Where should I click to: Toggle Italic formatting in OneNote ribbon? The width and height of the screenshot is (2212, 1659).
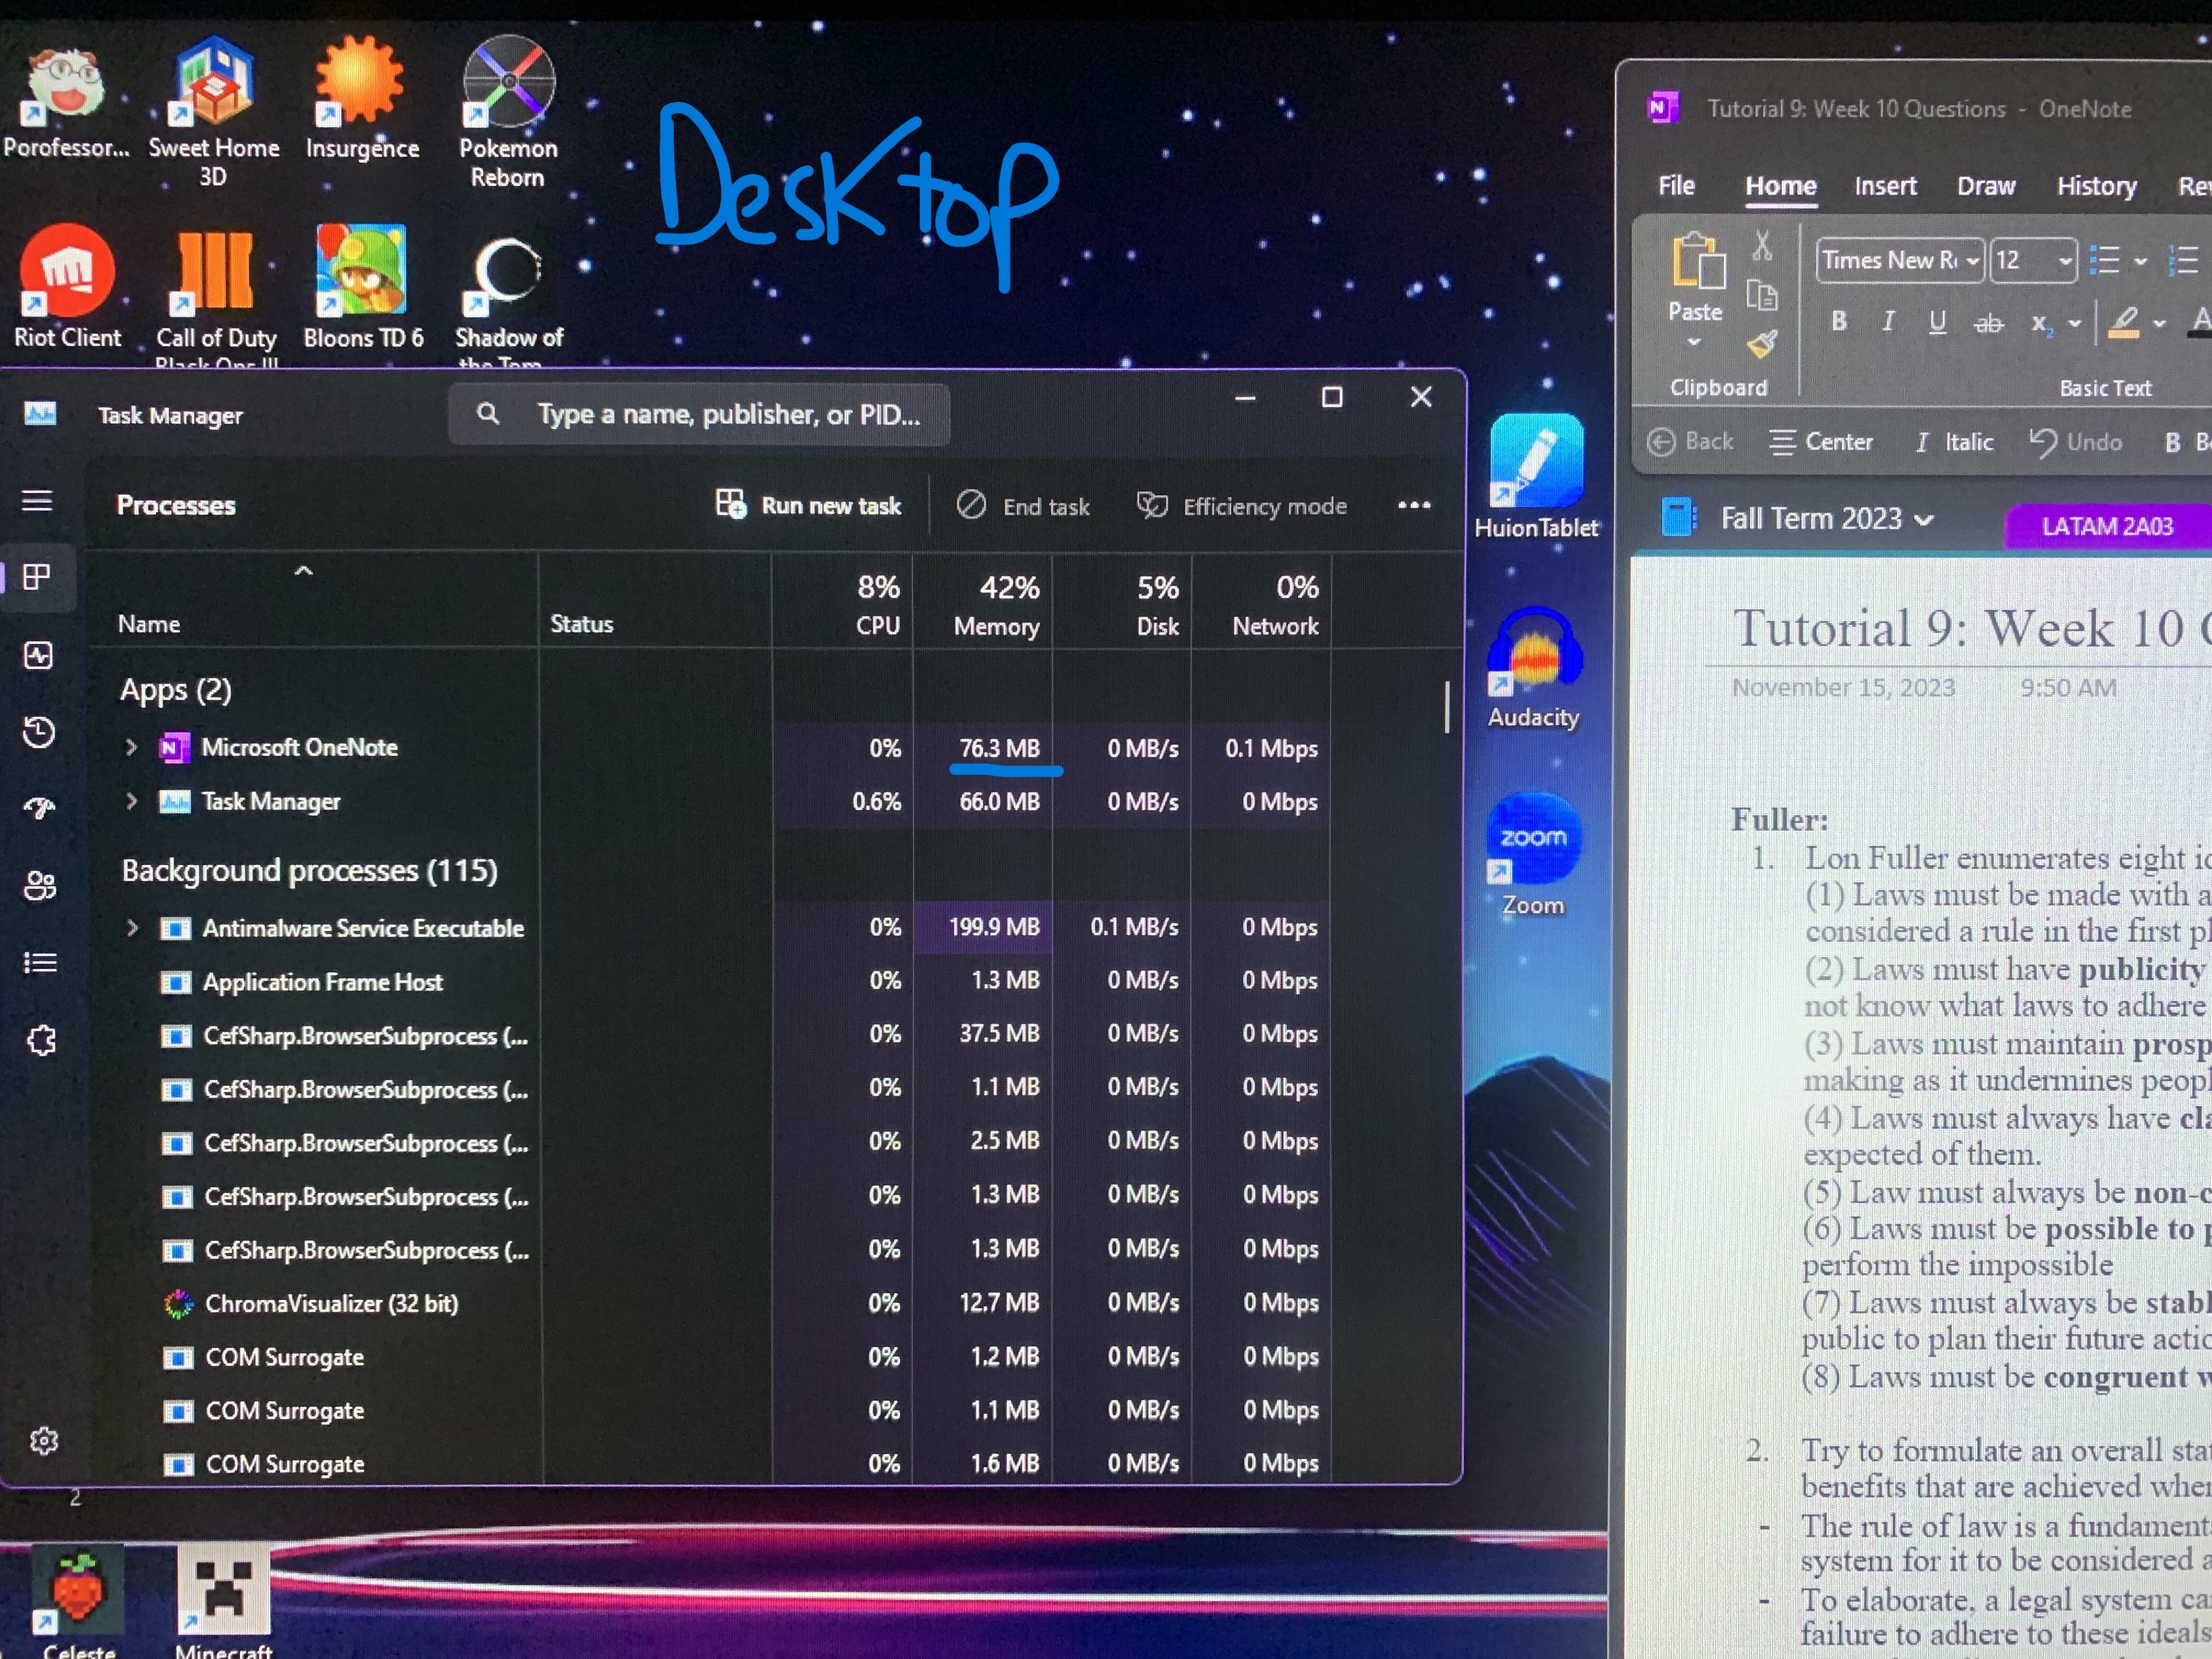pyautogui.click(x=1888, y=322)
